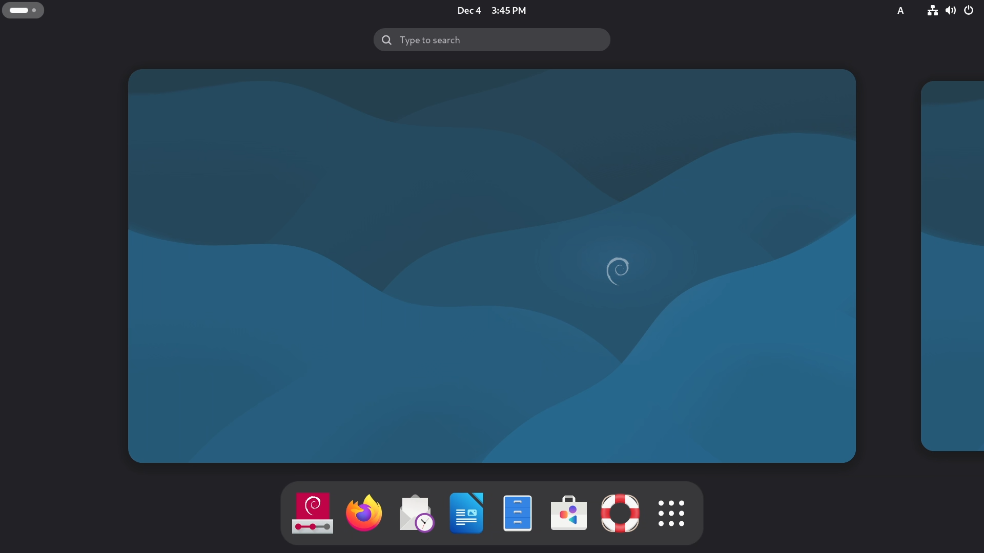Launch the Evolution mail client

pyautogui.click(x=415, y=513)
